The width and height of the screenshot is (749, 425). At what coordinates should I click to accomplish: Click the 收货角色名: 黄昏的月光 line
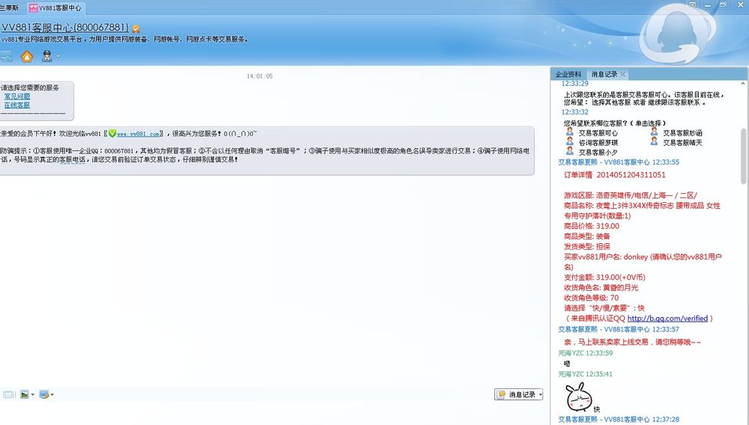[601, 287]
